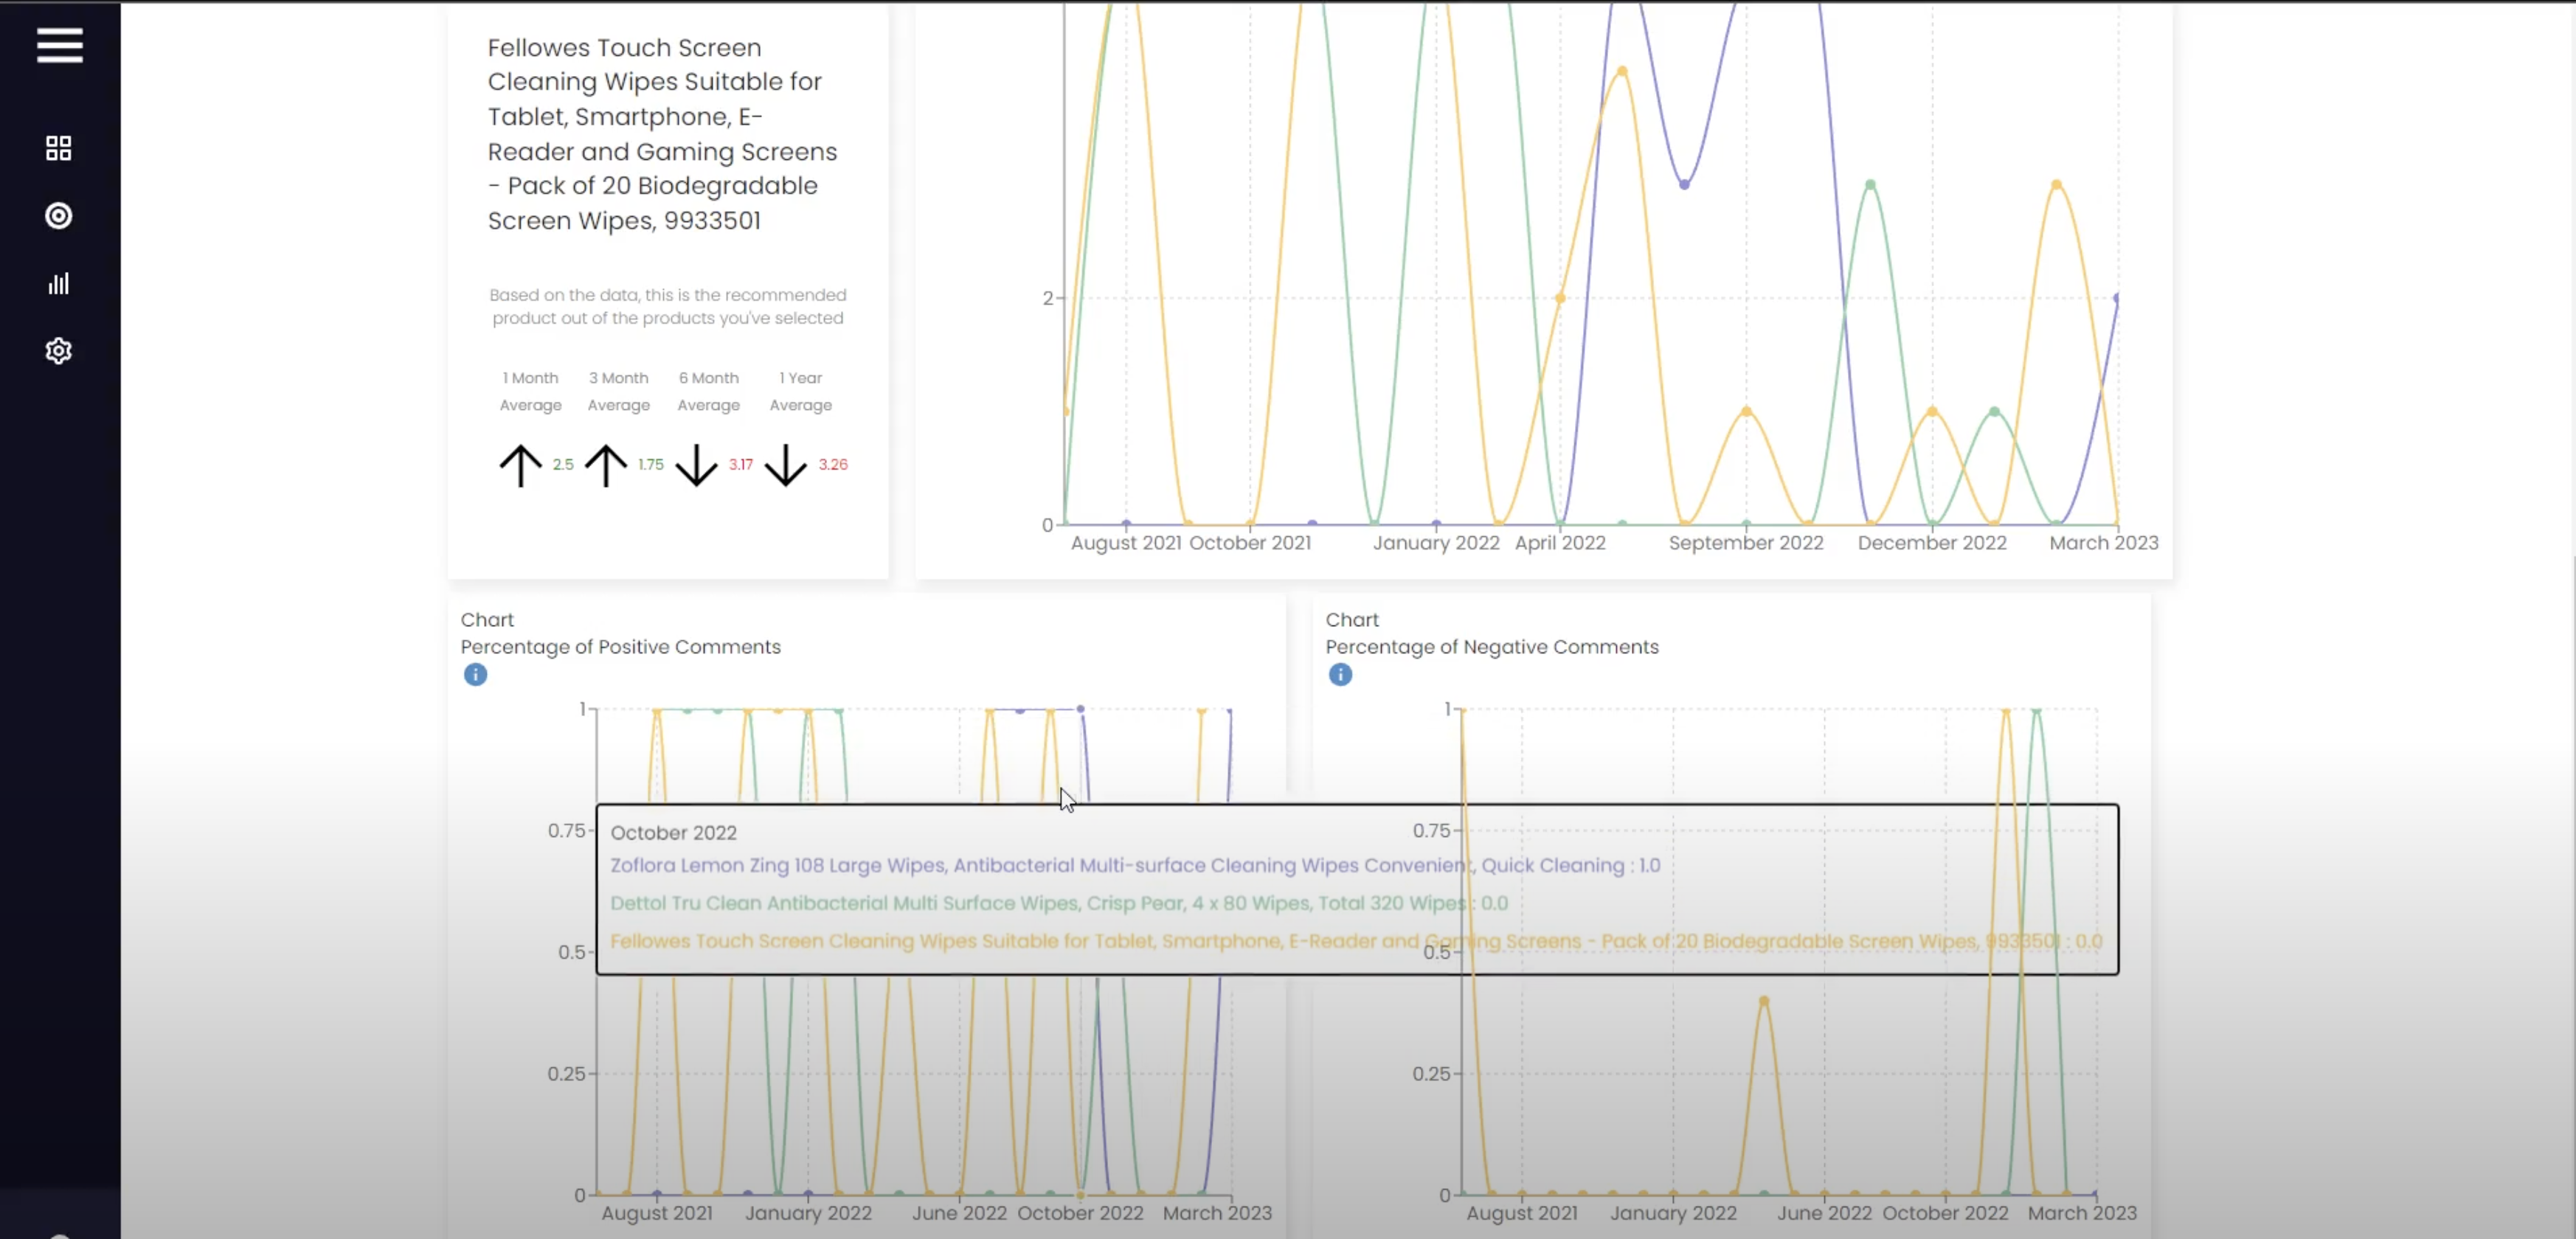The image size is (2576, 1239).
Task: Click the purple October 2022 data point on positive chart
Action: click(x=1080, y=709)
